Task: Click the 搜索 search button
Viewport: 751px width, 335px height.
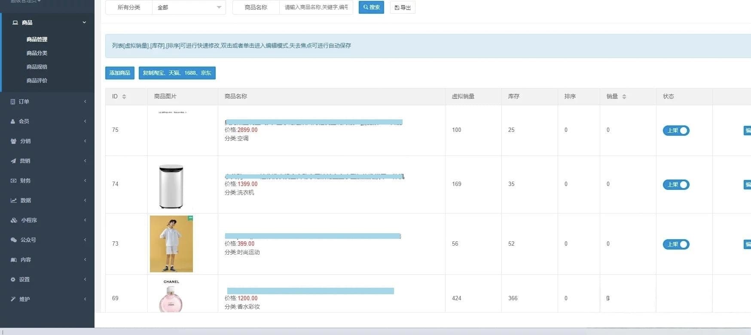Action: click(x=371, y=7)
